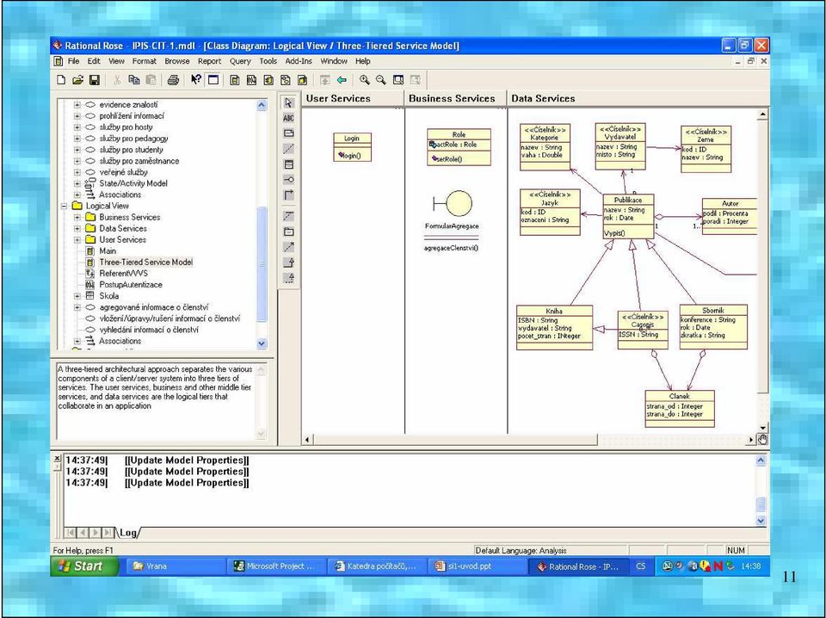Open the Format menu
The width and height of the screenshot is (826, 618).
click(145, 61)
